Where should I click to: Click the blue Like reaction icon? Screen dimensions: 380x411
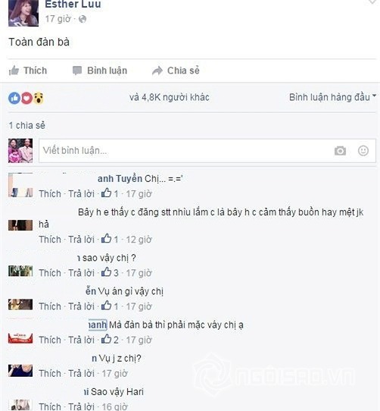pyautogui.click(x=14, y=98)
